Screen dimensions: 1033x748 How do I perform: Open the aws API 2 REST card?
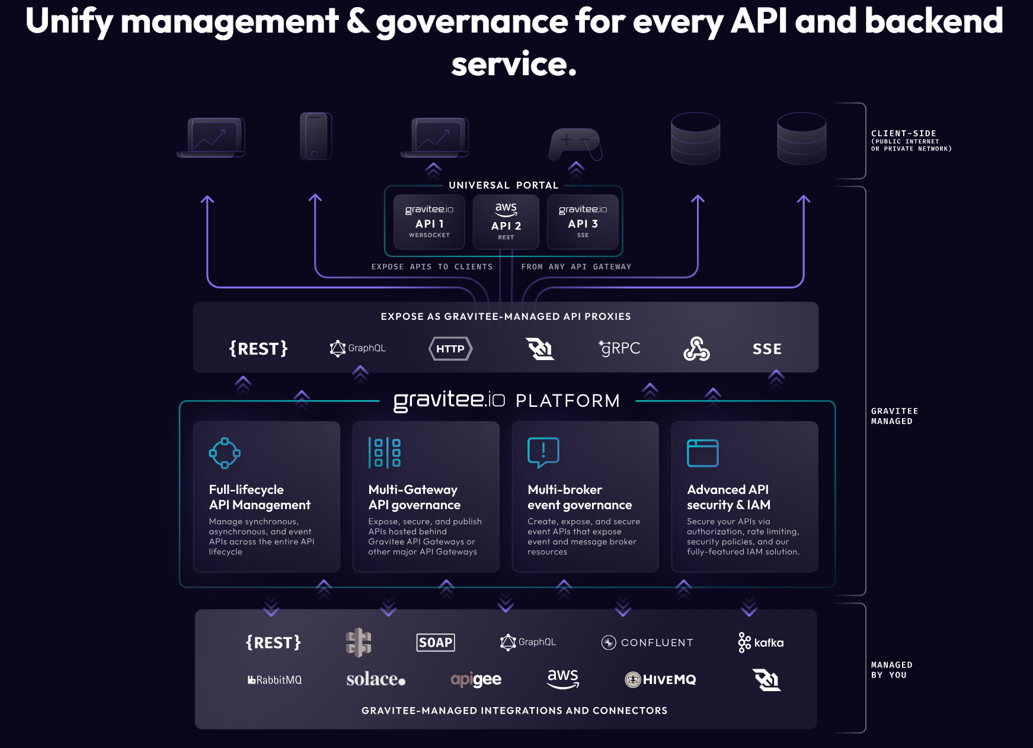tap(506, 221)
